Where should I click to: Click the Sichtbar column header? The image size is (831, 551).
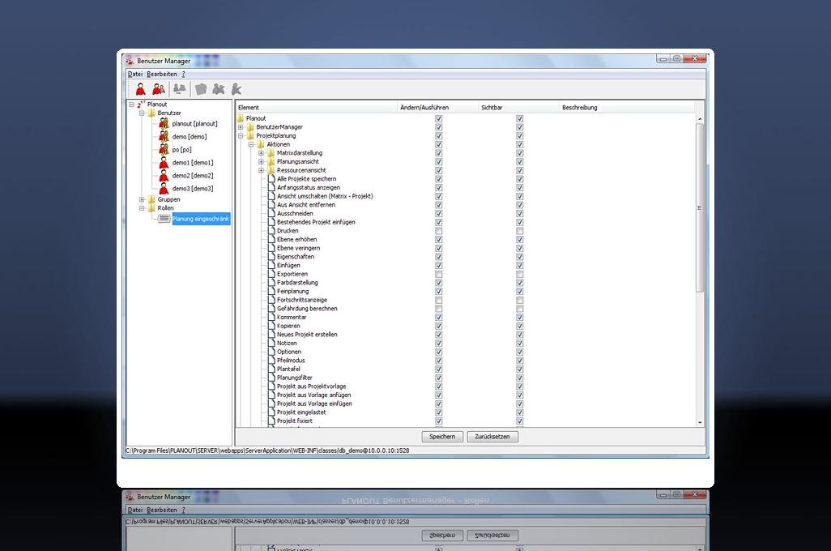click(x=492, y=107)
